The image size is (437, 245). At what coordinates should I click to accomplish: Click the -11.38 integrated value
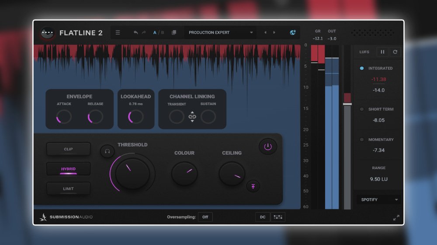(379, 79)
